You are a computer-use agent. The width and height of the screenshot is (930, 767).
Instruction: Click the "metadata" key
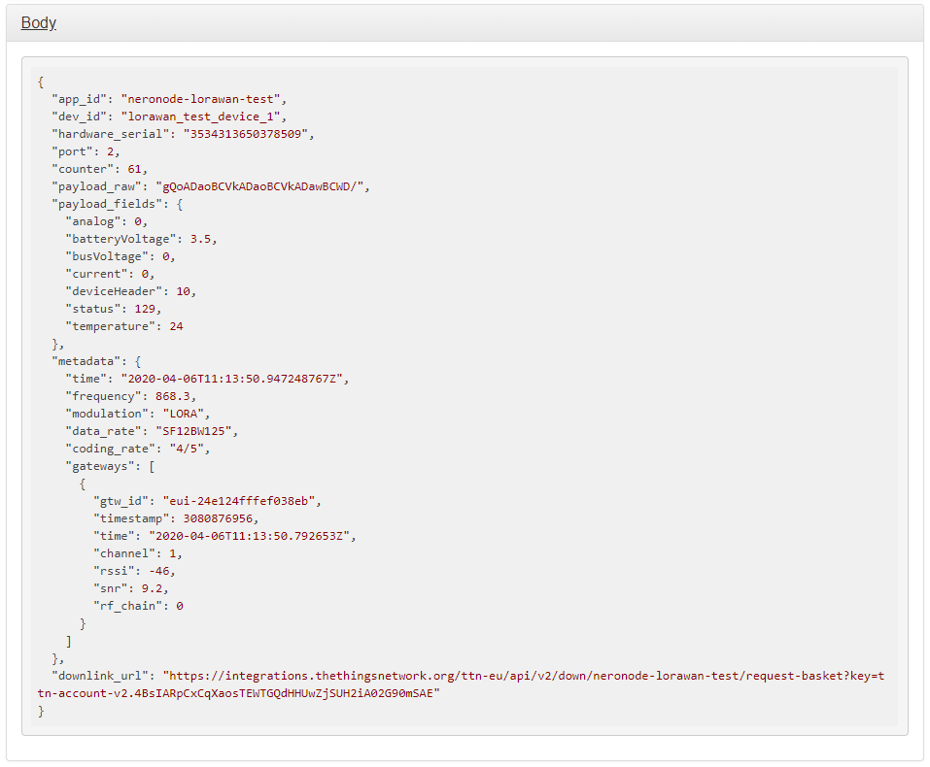point(86,361)
